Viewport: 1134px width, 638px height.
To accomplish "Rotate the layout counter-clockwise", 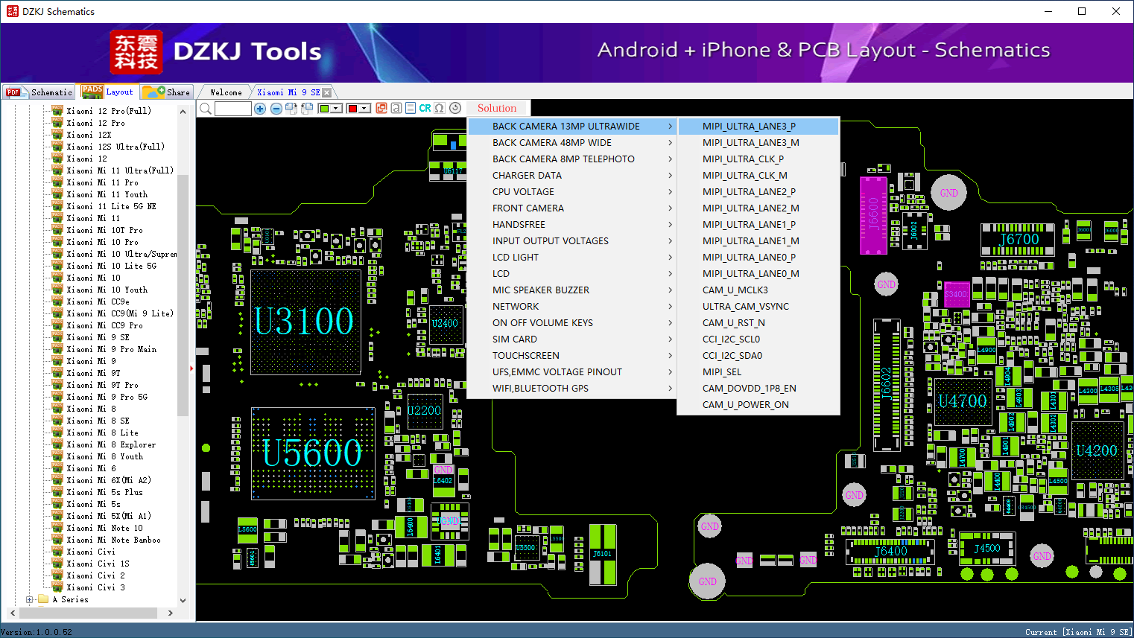I will coord(306,109).
